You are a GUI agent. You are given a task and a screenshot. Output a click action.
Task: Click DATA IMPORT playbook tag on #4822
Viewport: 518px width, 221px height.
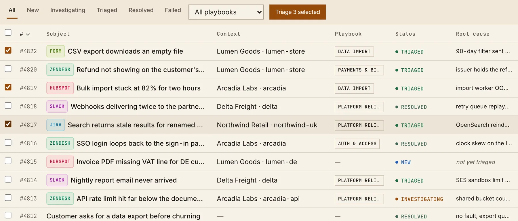pyautogui.click(x=354, y=52)
